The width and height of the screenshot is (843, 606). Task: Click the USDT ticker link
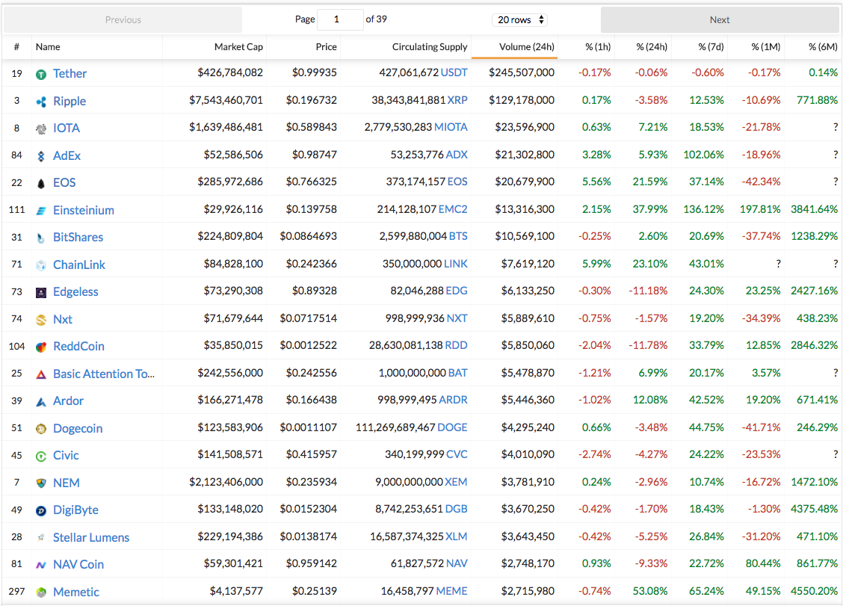pos(454,72)
